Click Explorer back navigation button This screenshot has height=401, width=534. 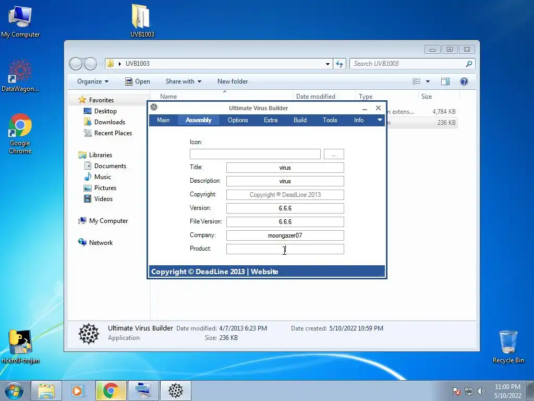coord(76,63)
